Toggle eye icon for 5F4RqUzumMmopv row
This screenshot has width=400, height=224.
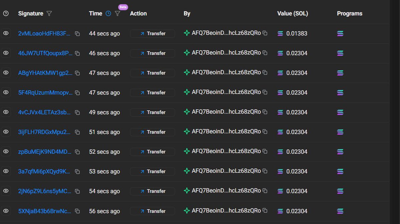6,92
